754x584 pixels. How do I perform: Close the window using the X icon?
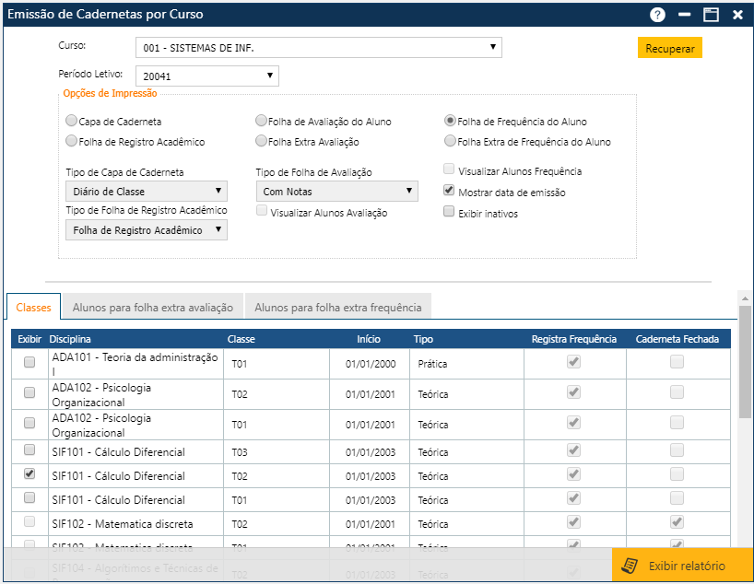point(737,15)
